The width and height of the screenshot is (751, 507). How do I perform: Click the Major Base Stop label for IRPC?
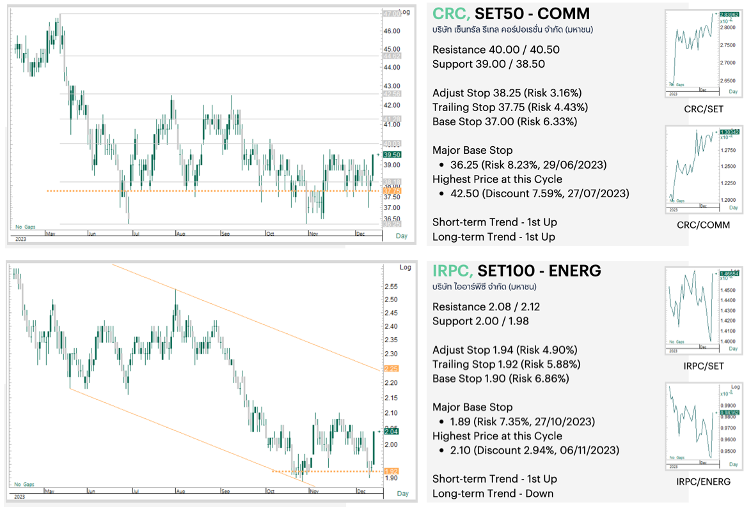pyautogui.click(x=472, y=407)
